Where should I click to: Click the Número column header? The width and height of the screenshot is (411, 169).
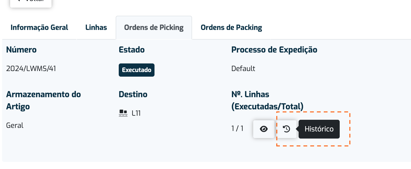click(x=21, y=50)
